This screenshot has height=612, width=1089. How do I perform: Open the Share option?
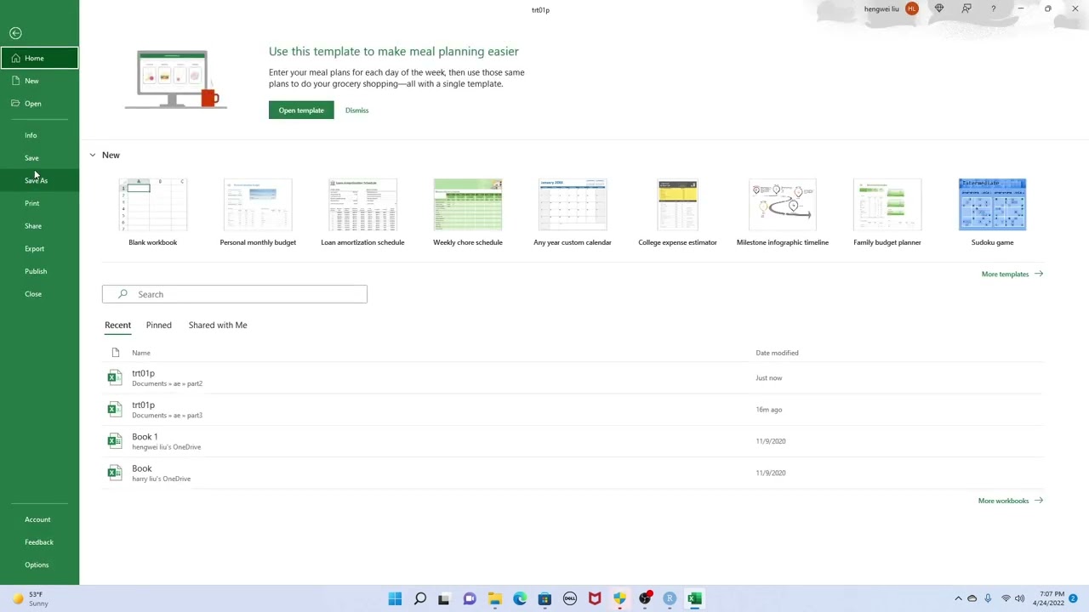click(32, 226)
